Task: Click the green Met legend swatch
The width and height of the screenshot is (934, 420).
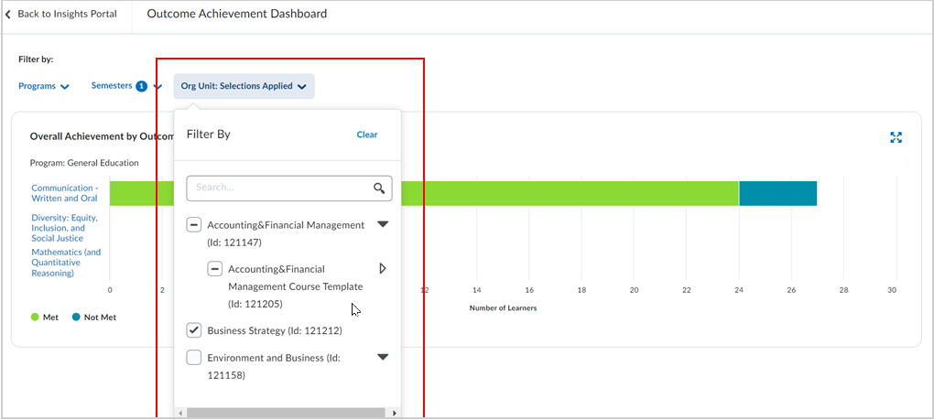Action: pyautogui.click(x=35, y=318)
